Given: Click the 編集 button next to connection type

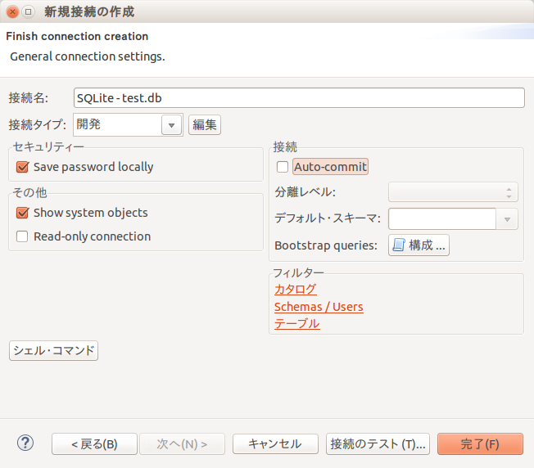Looking at the screenshot, I should coord(205,125).
